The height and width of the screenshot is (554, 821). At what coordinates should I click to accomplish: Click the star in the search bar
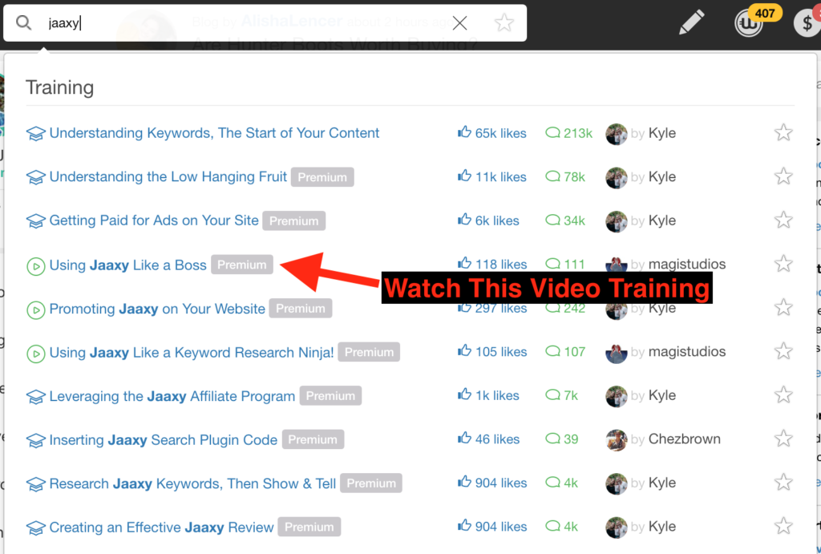pos(504,23)
